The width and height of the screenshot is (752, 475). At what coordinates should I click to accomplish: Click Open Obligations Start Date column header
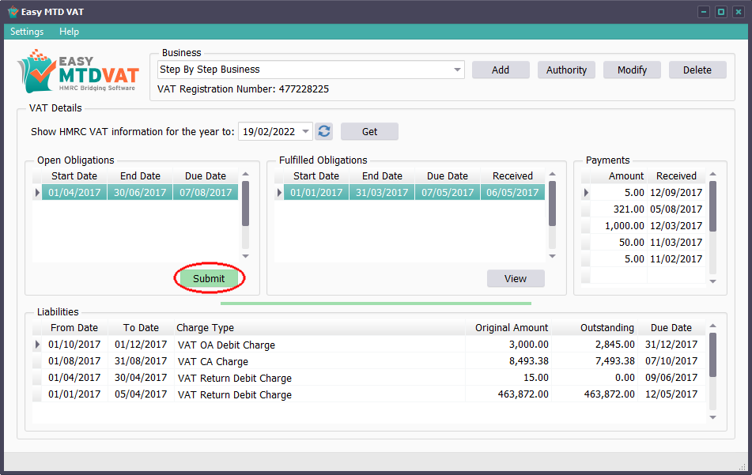(74, 176)
